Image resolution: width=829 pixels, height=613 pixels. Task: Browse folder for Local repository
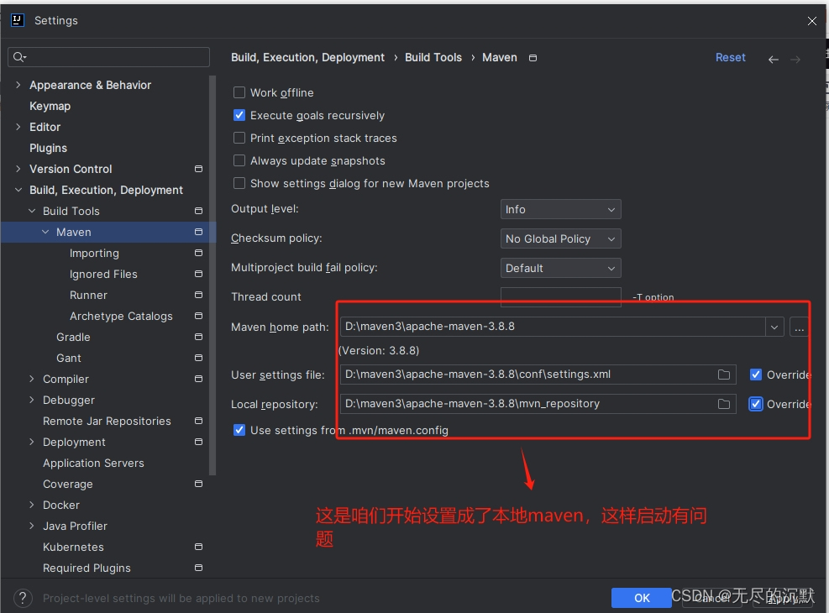click(x=724, y=404)
